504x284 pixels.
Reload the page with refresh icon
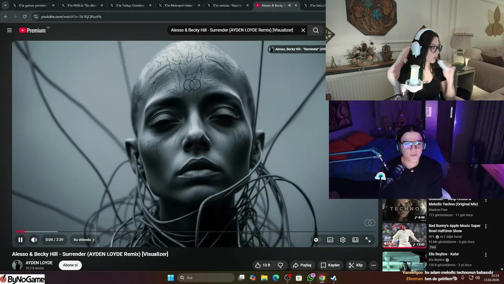click(24, 17)
